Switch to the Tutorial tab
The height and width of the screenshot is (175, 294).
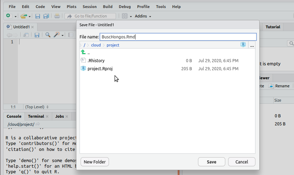point(273,27)
